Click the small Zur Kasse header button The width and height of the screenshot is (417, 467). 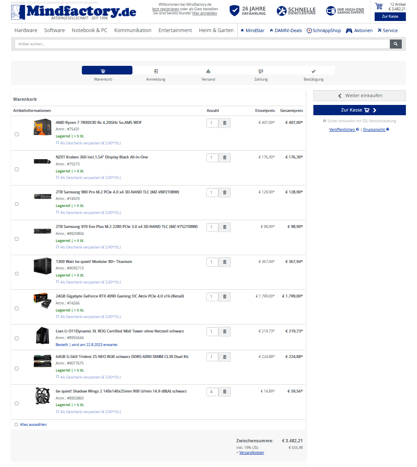point(390,16)
